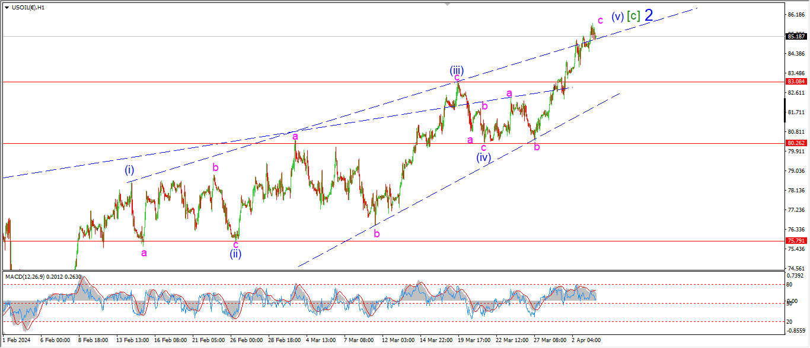Click the red 80.262 price level tag
Viewport: 810px width, 348px height.
click(x=795, y=143)
